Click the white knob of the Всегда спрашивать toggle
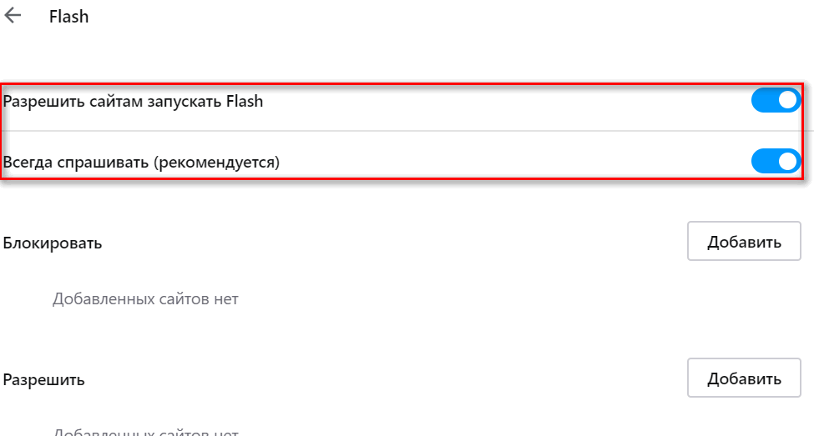This screenshot has width=814, height=436. [788, 161]
